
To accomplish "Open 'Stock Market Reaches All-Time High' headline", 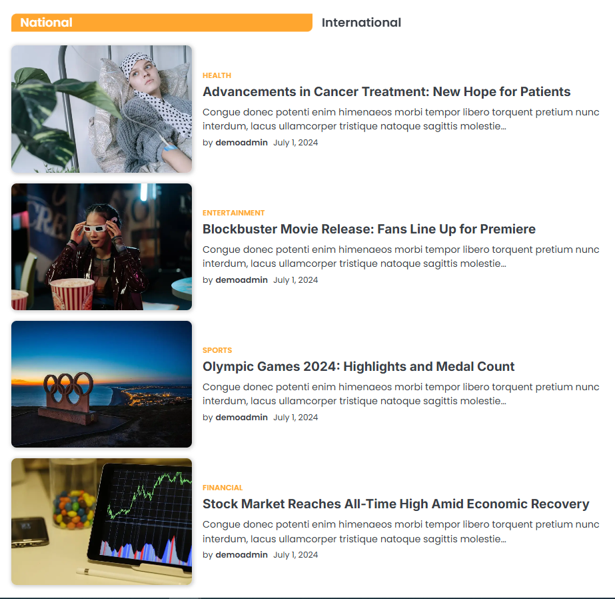I will point(396,504).
